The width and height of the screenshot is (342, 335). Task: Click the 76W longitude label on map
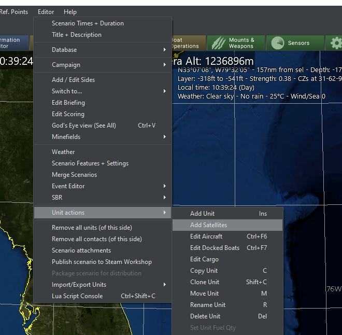pos(334,289)
